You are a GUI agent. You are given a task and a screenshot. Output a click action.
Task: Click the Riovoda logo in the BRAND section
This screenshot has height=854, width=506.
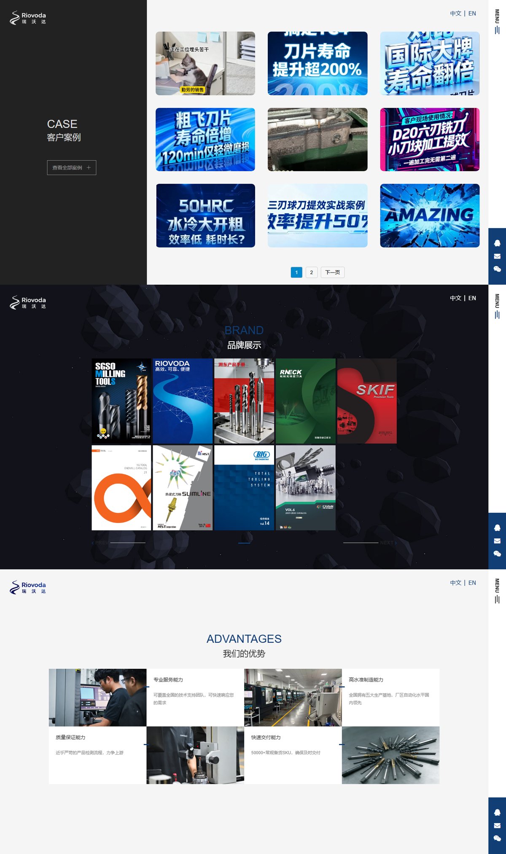(28, 302)
